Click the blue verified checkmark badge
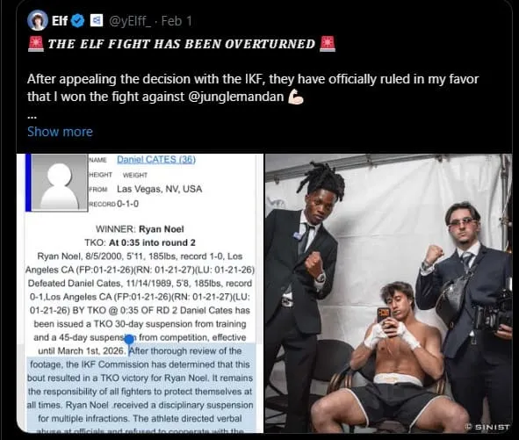The image size is (519, 440). 78,21
